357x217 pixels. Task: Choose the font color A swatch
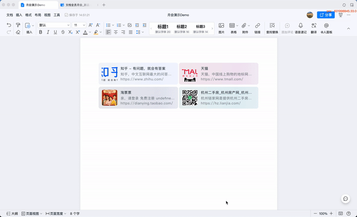(85, 32)
